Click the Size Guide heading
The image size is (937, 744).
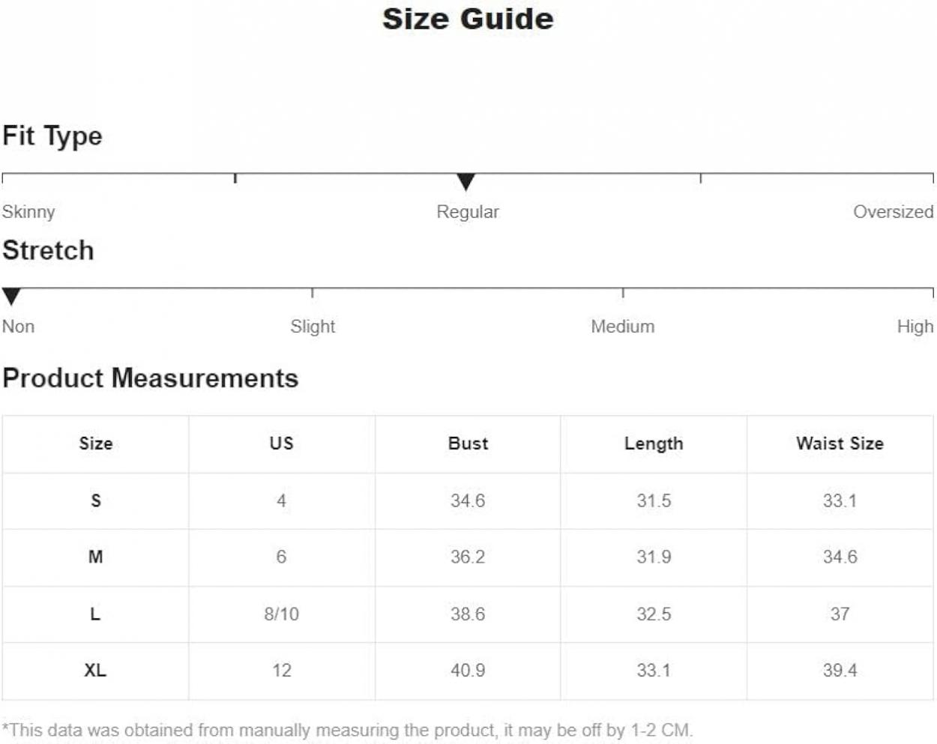[x=468, y=19]
